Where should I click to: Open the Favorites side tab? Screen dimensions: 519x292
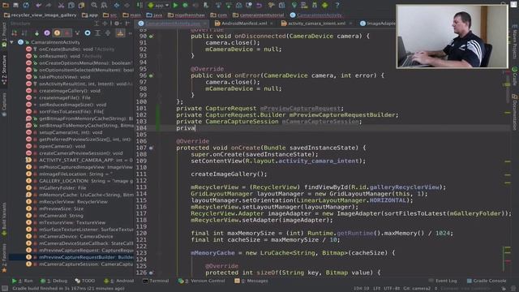4,258
